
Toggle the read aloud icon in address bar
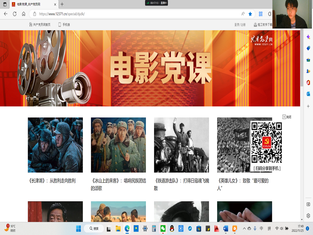(x=243, y=14)
